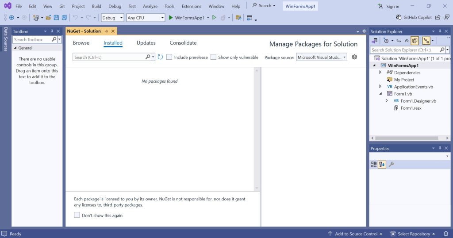This screenshot has height=238, width=453.
Task: Click Start Without Debugging outline play icon
Action: (214, 18)
